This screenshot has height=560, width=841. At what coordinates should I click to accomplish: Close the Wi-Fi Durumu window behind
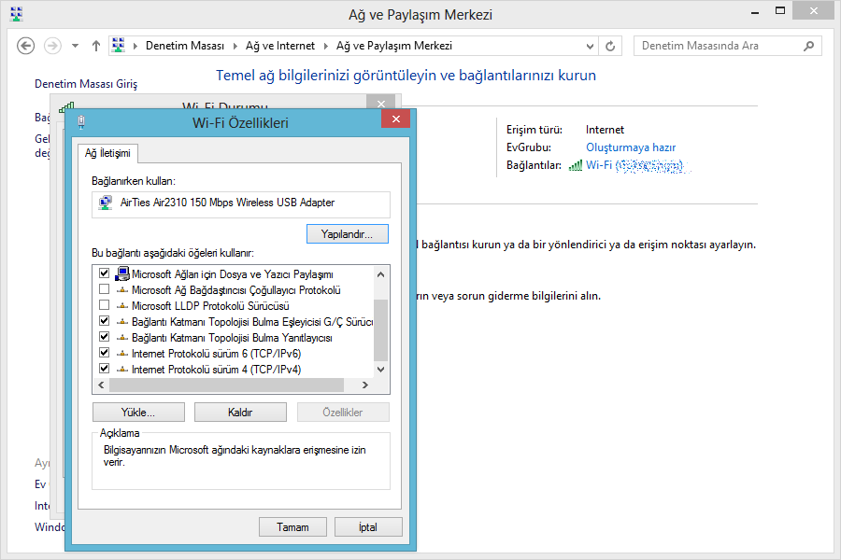[x=381, y=103]
